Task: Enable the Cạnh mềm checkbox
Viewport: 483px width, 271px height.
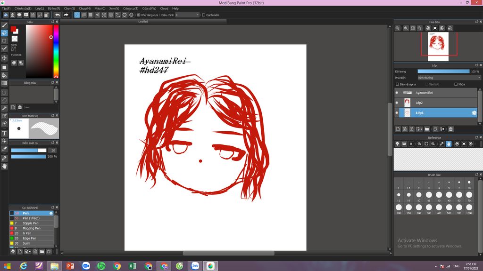Action: point(204,15)
